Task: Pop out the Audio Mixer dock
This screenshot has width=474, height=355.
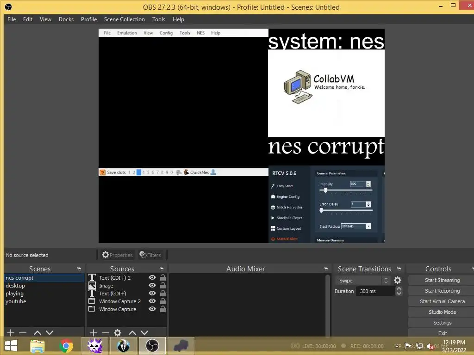Action: [325, 269]
